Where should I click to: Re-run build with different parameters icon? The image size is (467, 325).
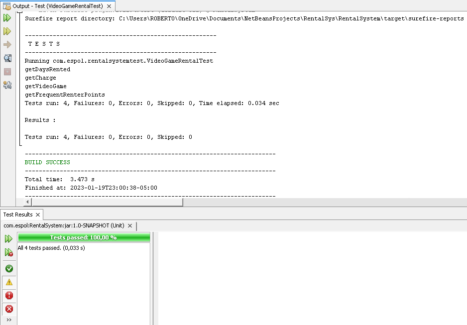coord(7,31)
